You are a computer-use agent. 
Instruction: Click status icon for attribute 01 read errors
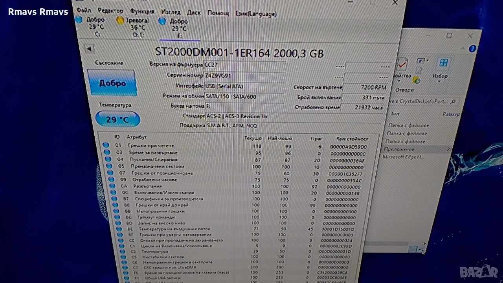click(106, 145)
